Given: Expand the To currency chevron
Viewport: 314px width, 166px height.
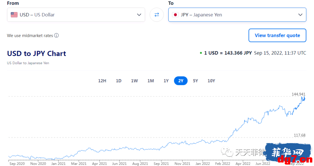Looking at the screenshot, I should [300, 15].
